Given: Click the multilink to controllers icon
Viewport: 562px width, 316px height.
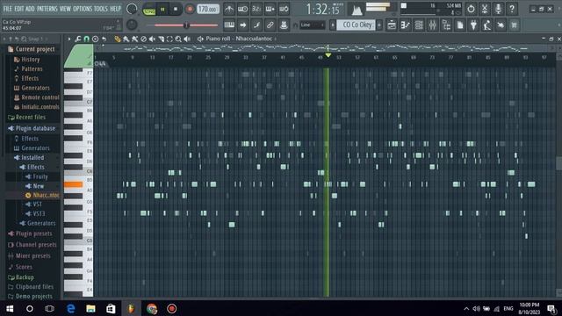Looking at the screenshot, I should point(270,25).
